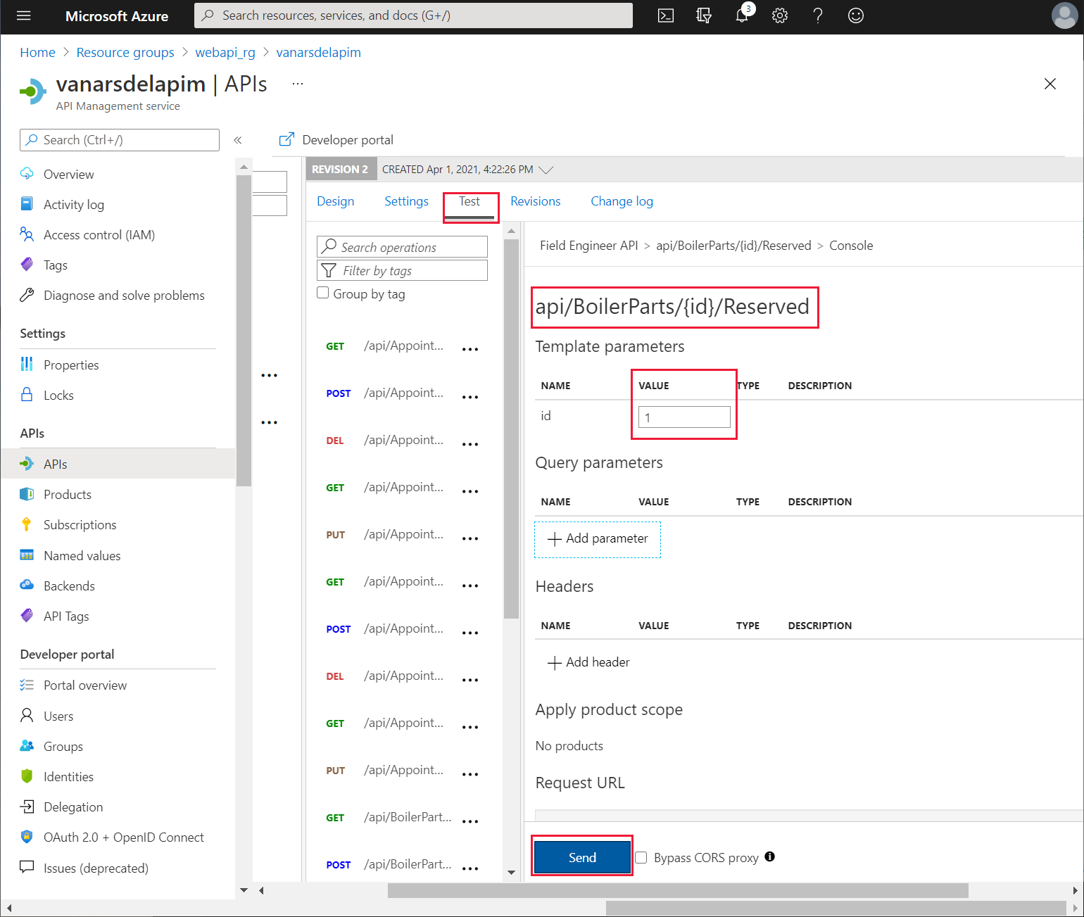Open the ellipsis menu for the GET /api/BoilerPart... operation

[x=470, y=821]
